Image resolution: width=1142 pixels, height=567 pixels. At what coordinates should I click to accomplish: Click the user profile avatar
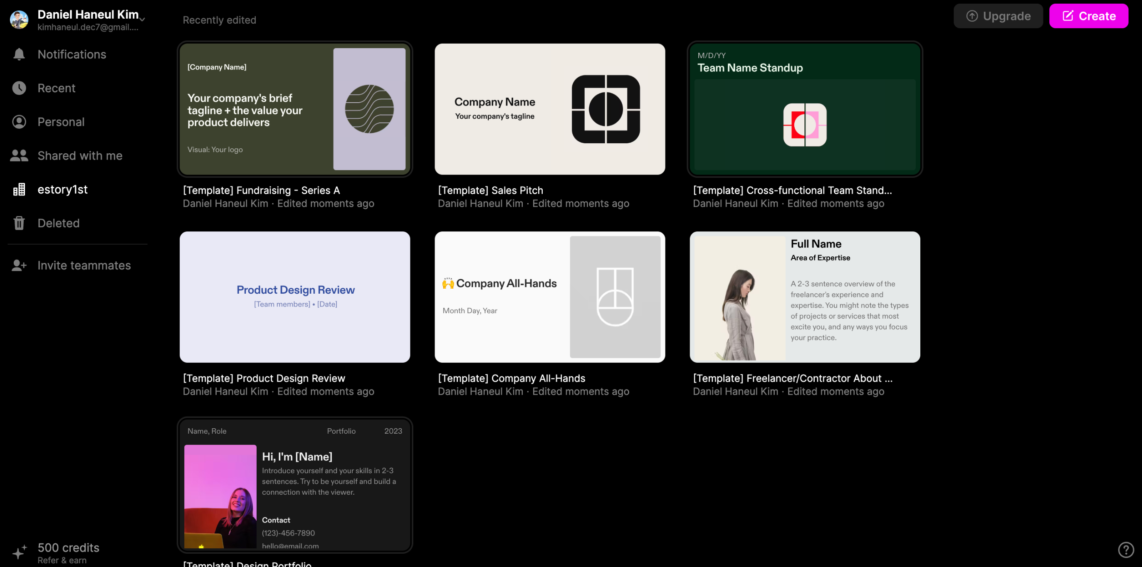pos(19,20)
